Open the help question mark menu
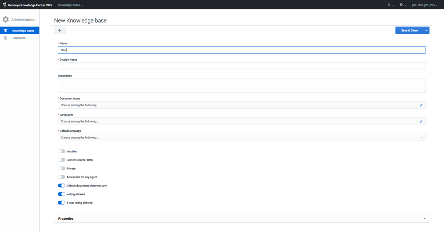Image resolution: width=444 pixels, height=232 pixels. point(403,5)
